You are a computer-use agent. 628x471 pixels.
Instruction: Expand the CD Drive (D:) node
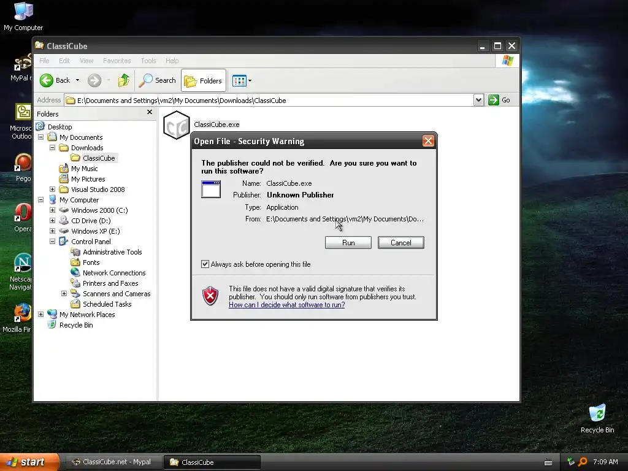coord(53,220)
